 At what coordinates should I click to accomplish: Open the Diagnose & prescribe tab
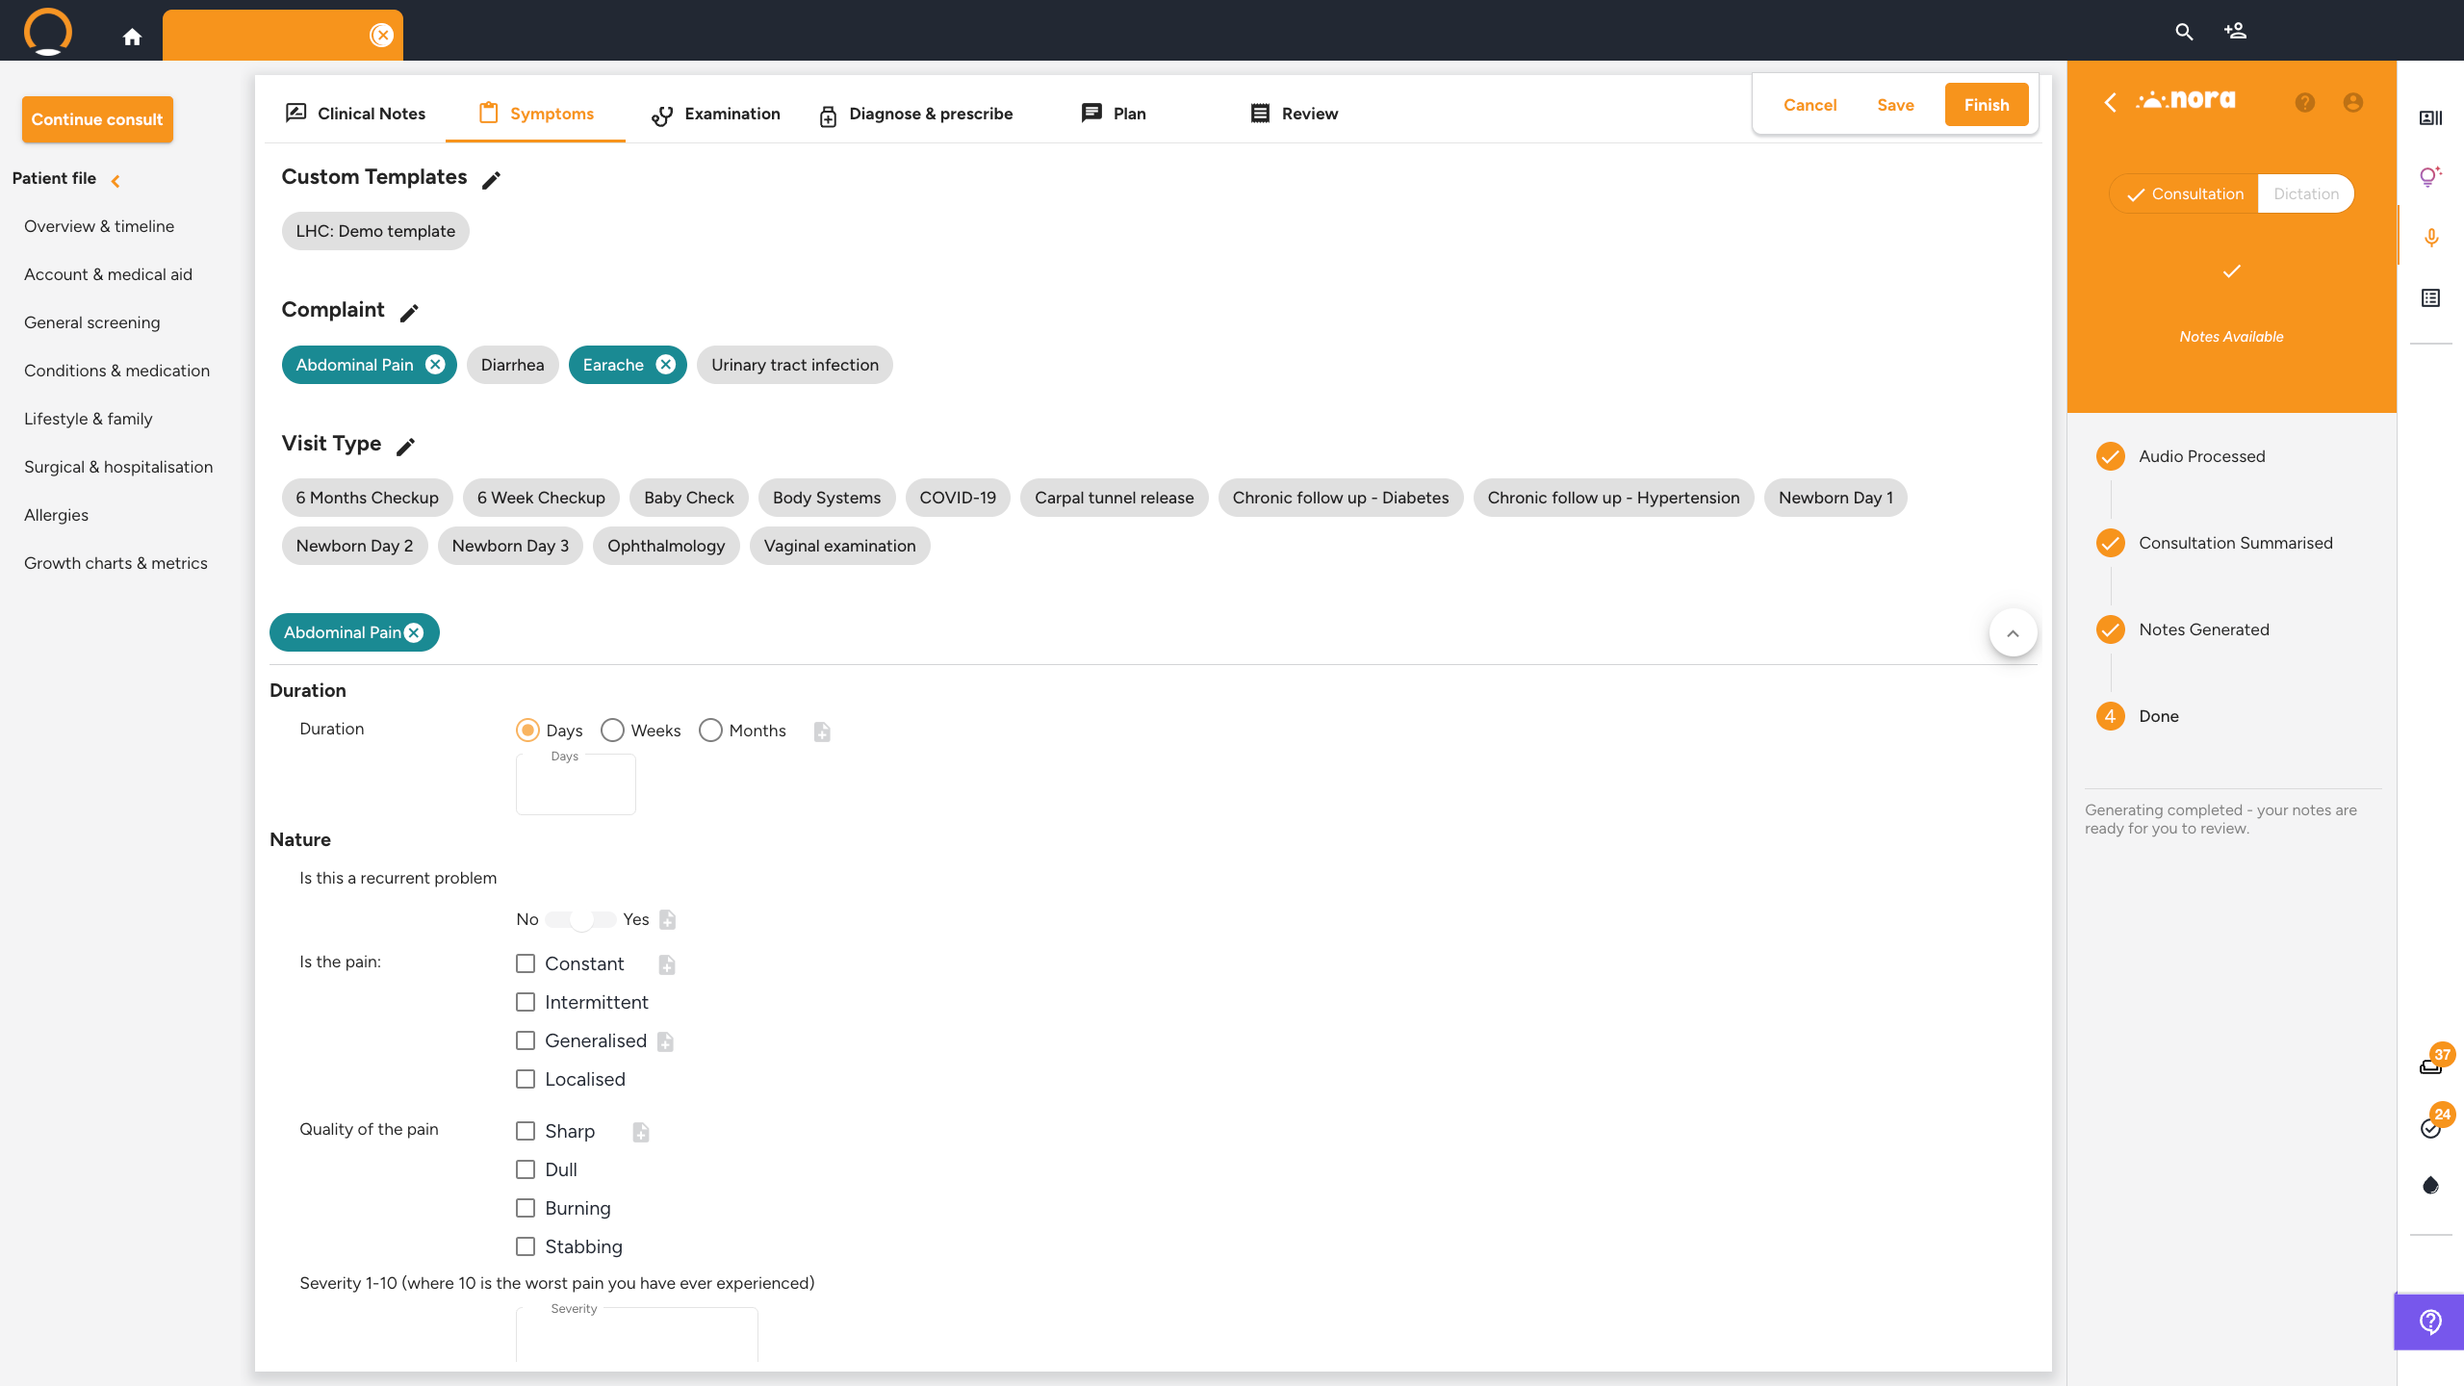click(x=915, y=115)
